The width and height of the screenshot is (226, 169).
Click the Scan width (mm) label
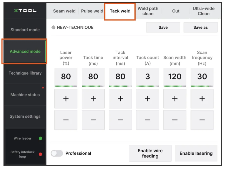pos(175,60)
